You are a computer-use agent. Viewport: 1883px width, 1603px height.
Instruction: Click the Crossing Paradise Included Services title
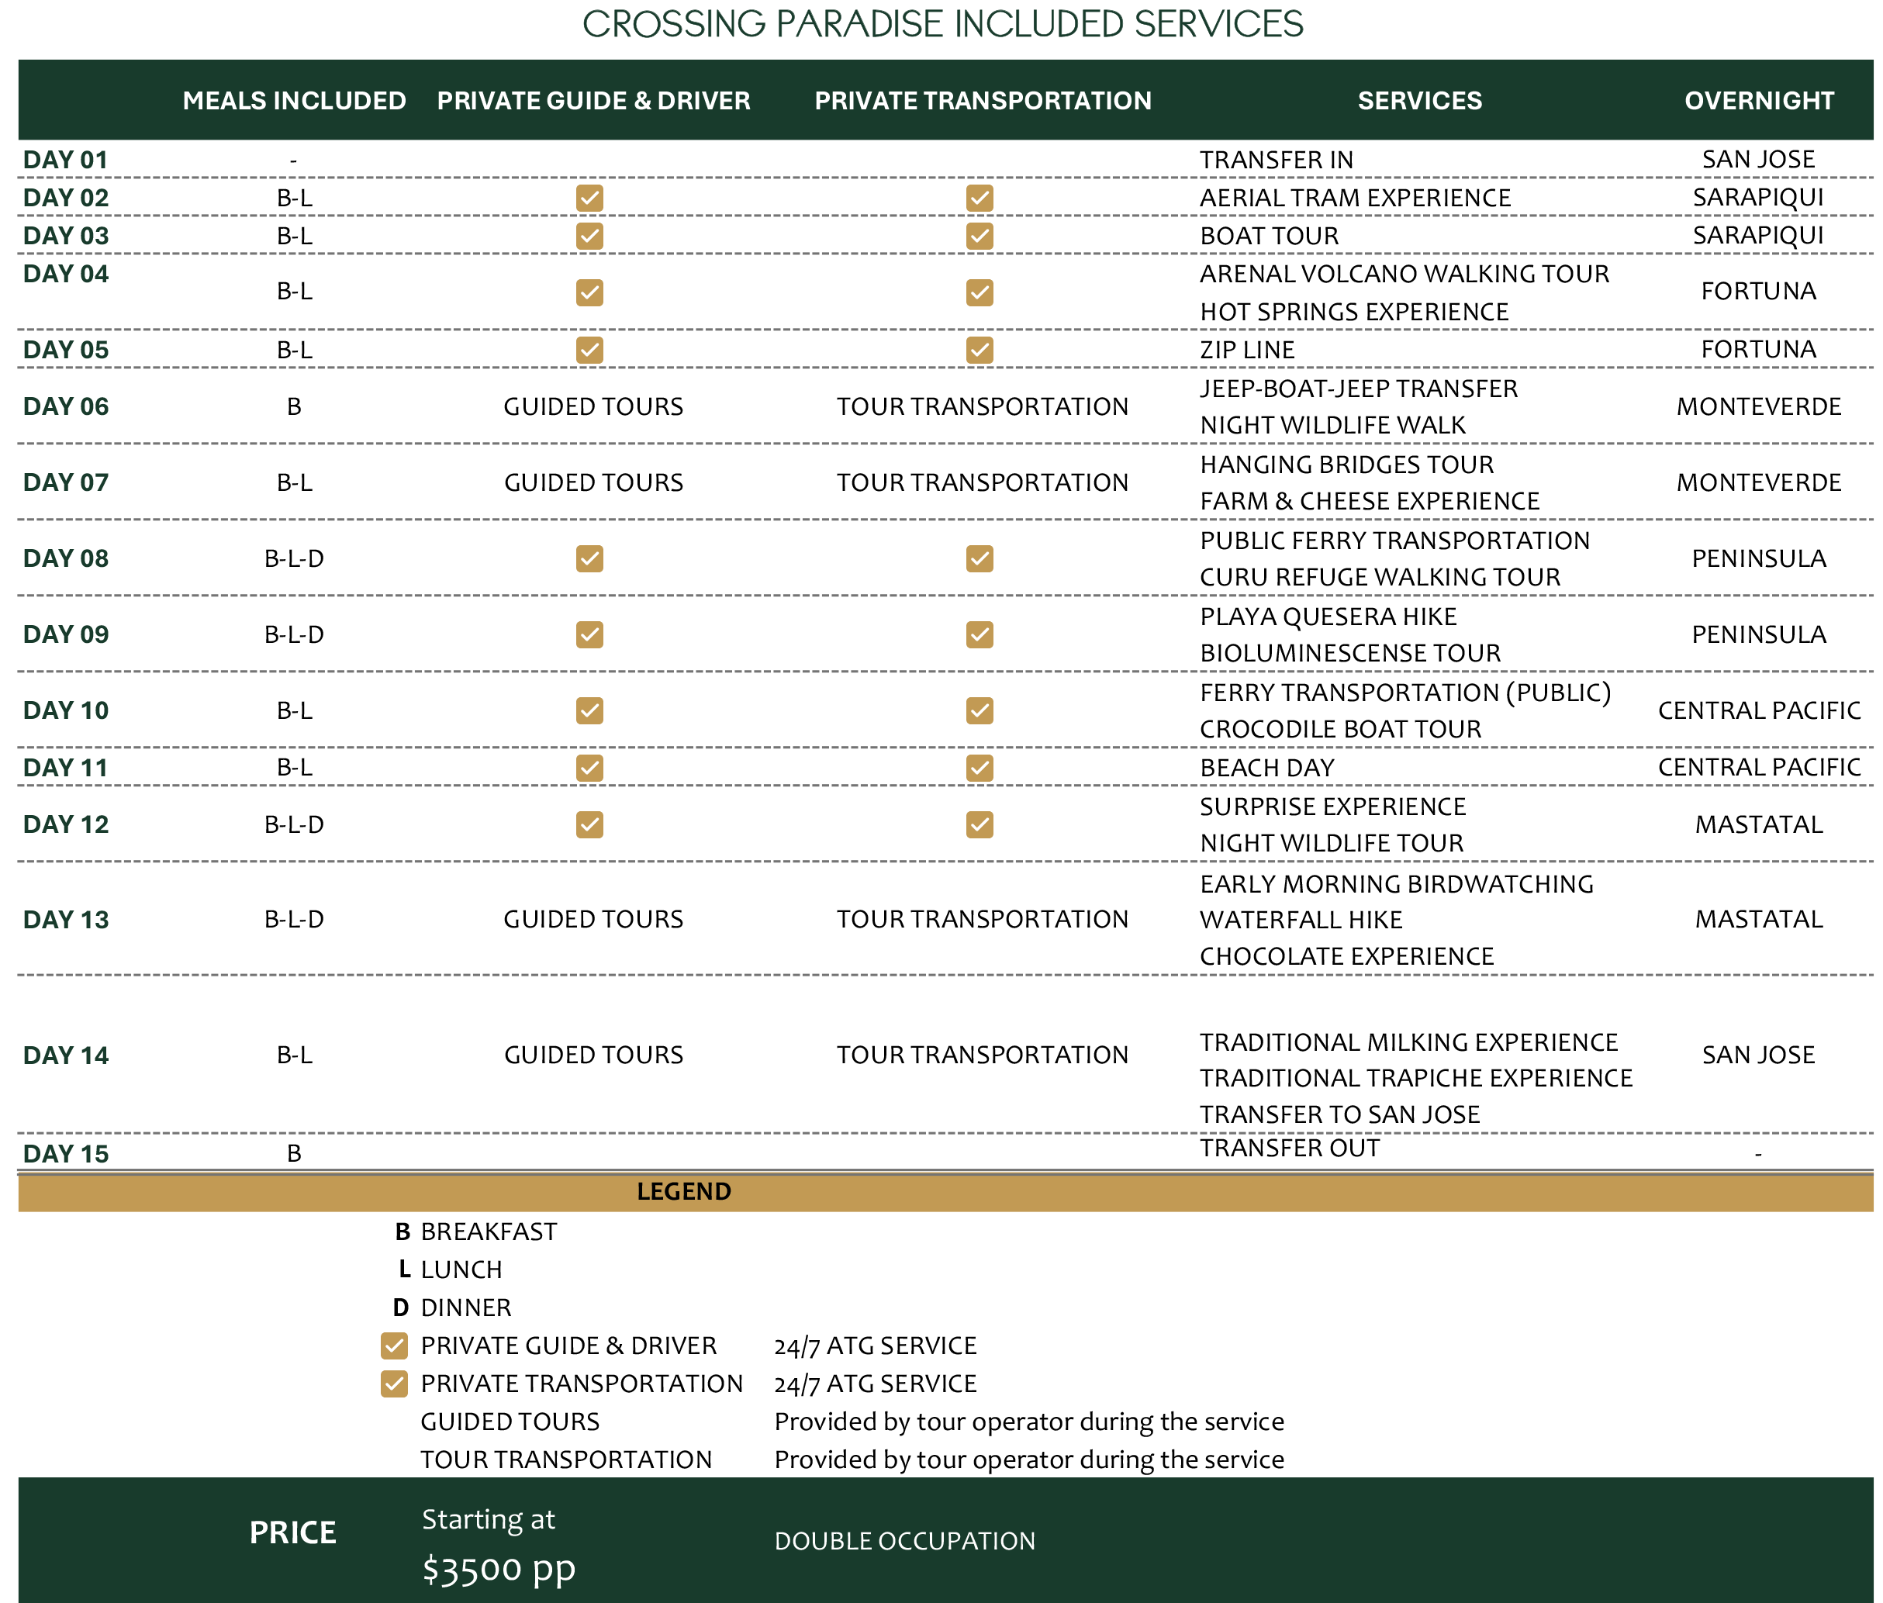pos(942,23)
